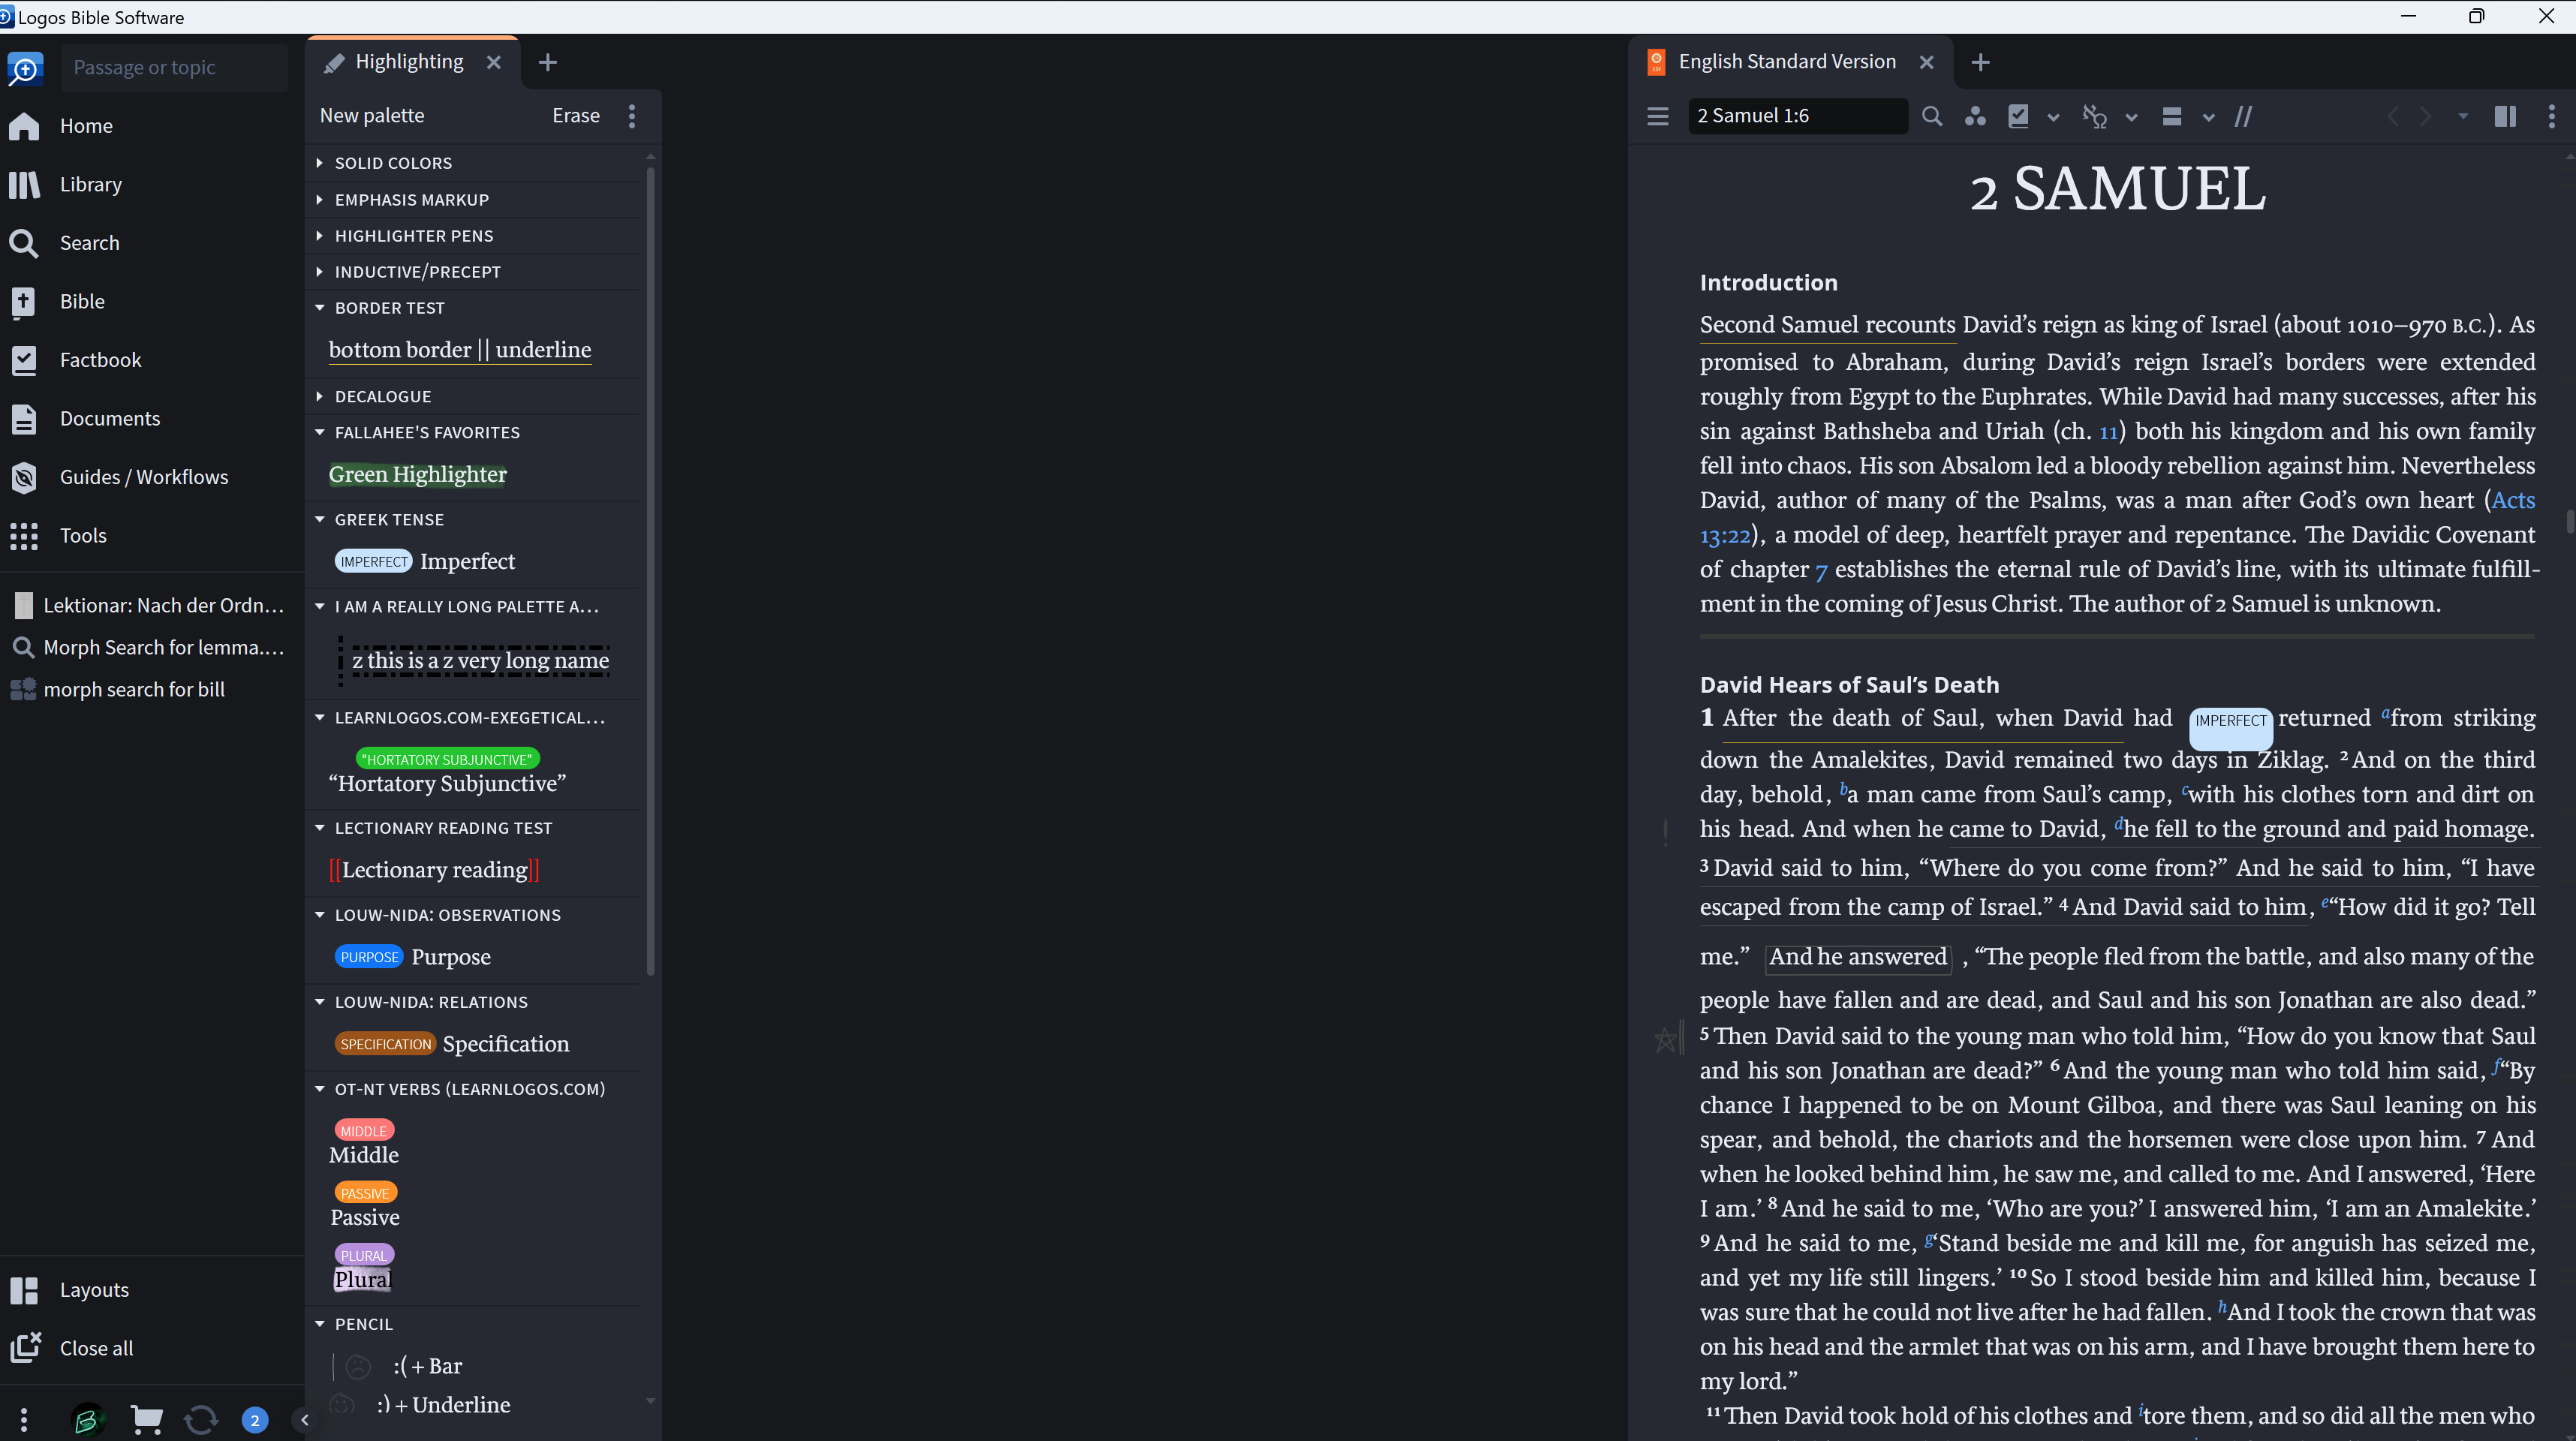The height and width of the screenshot is (1441, 2576).
Task: Open the Bible sidebar item
Action: pos(56,301)
